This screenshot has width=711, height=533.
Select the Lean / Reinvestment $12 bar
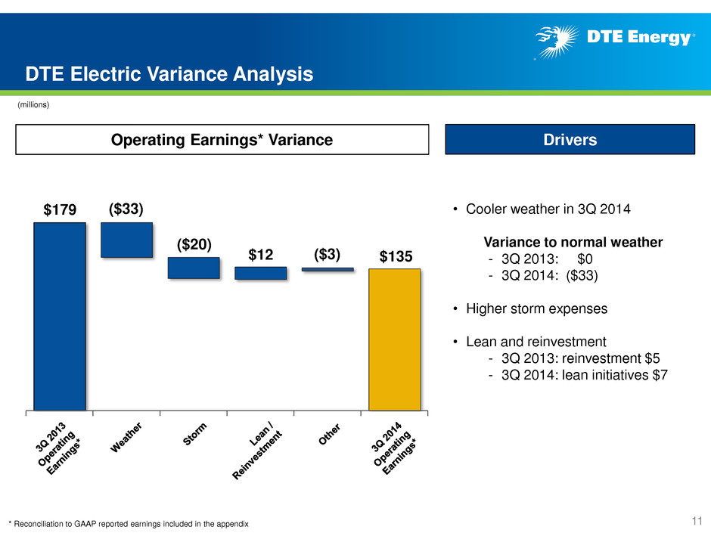pos(261,273)
